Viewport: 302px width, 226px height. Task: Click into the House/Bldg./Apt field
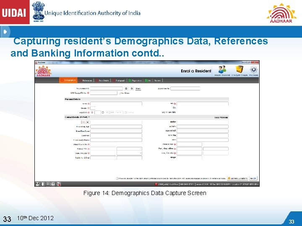(x=116, y=127)
